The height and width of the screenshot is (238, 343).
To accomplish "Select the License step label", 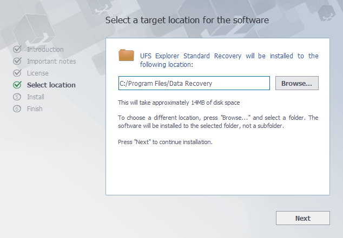I will pyautogui.click(x=38, y=73).
